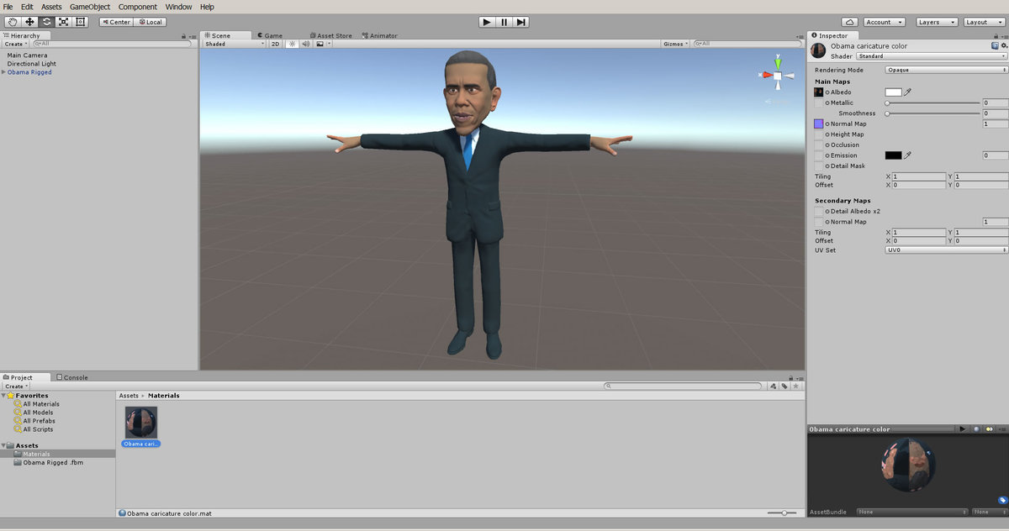Open the Shader Standard dropdown
Image resolution: width=1009 pixels, height=531 pixels.
932,56
